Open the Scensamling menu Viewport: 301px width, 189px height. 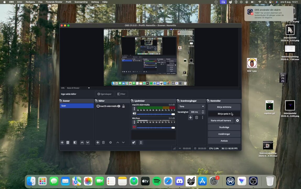pyautogui.click(x=81, y=2)
